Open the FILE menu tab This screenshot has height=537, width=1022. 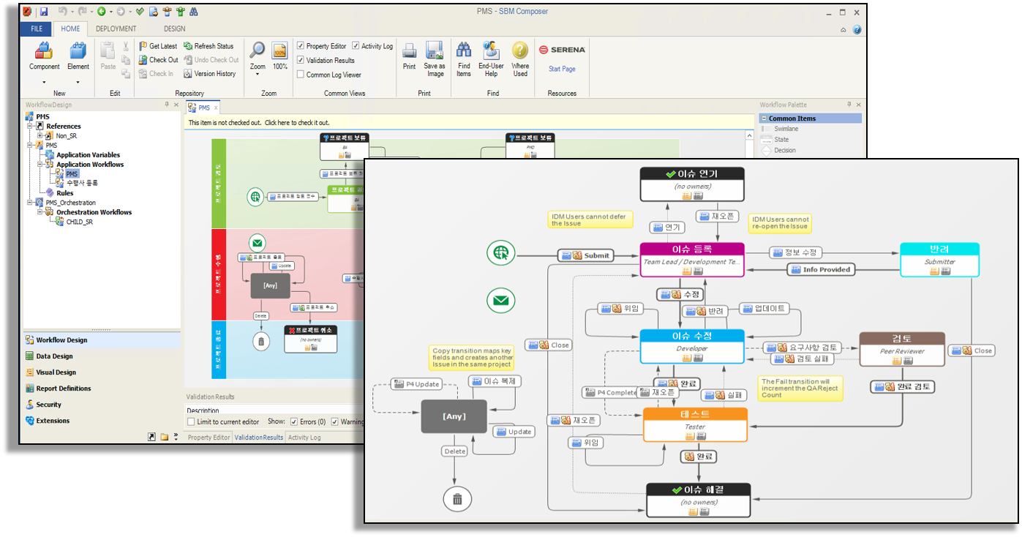pyautogui.click(x=36, y=29)
